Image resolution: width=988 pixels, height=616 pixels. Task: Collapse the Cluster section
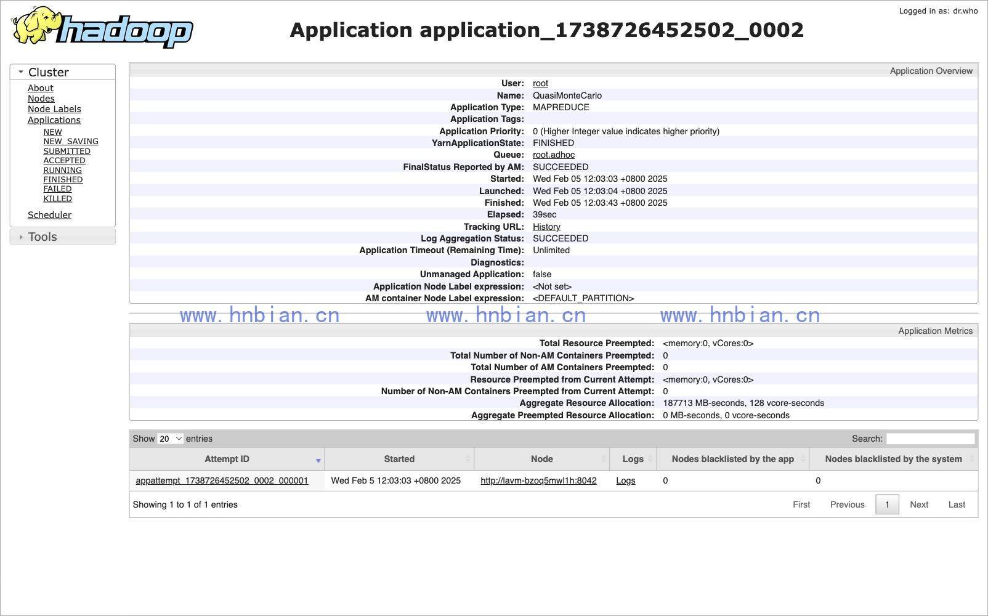tap(62, 72)
